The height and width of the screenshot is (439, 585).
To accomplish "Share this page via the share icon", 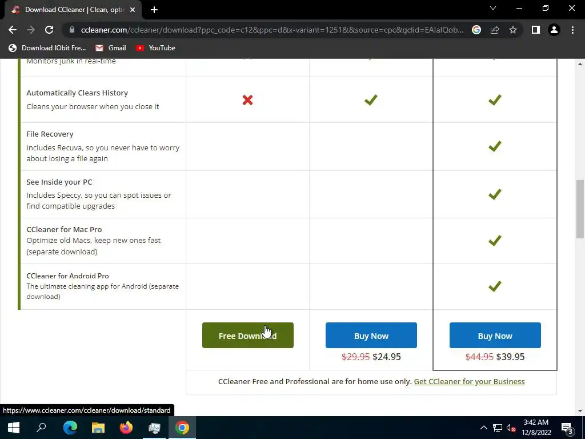I will click(495, 30).
